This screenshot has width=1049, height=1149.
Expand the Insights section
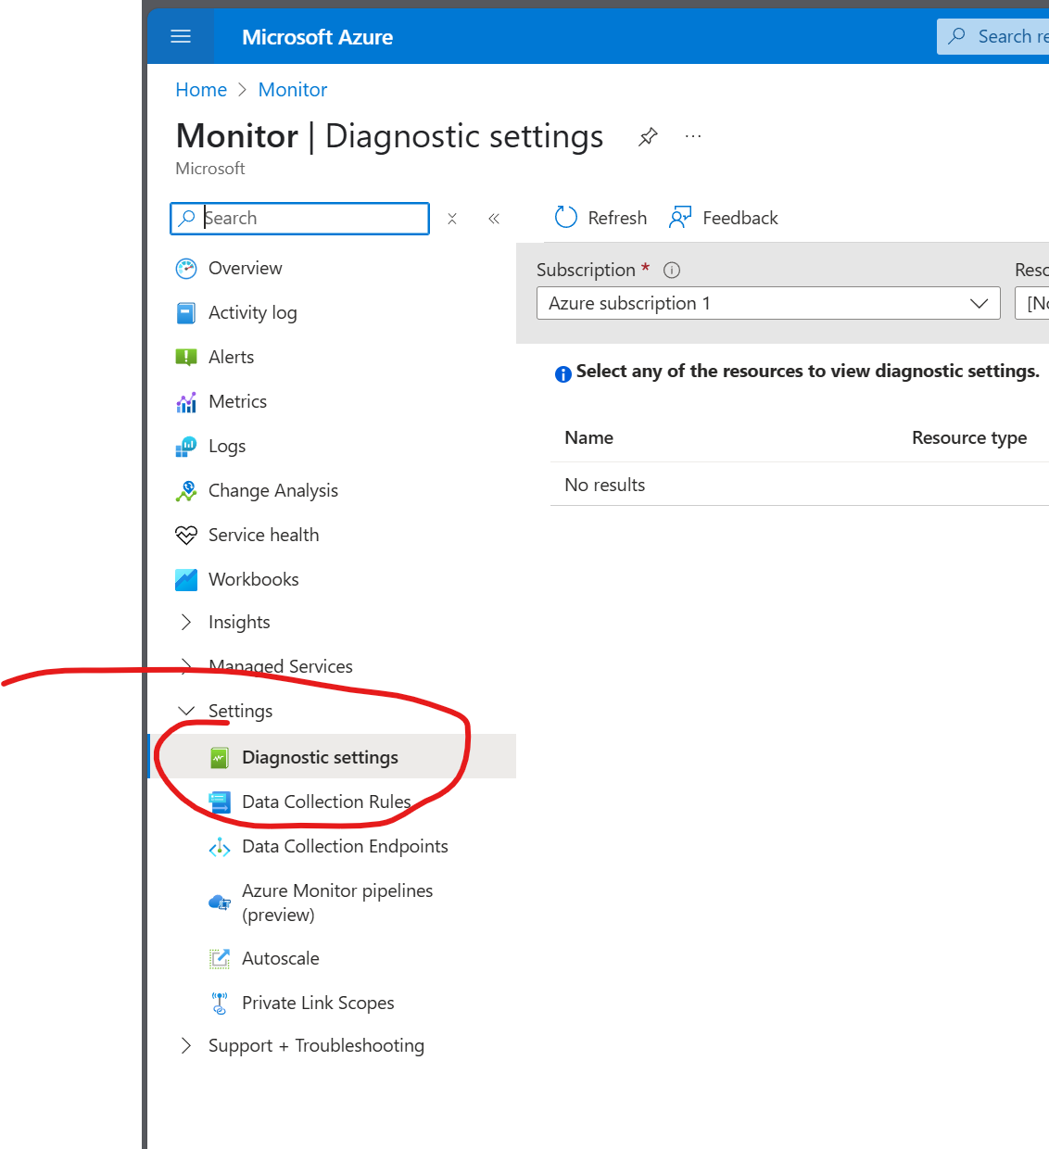pos(186,622)
